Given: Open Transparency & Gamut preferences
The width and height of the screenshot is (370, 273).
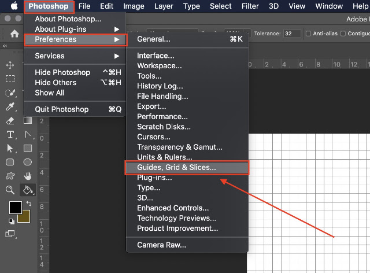Looking at the screenshot, I should [x=187, y=147].
